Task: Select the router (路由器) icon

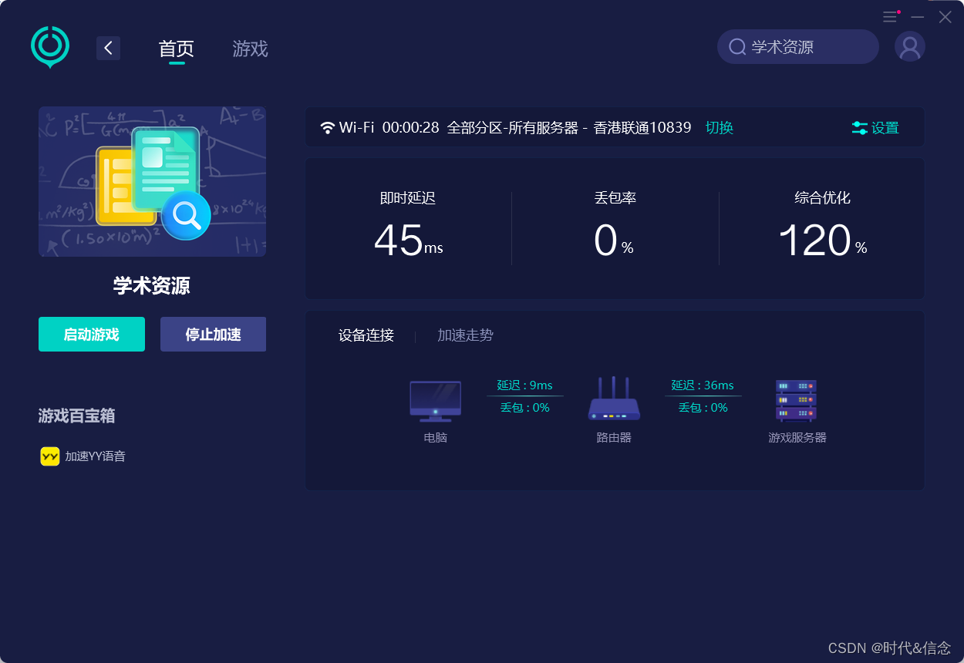Action: 614,399
